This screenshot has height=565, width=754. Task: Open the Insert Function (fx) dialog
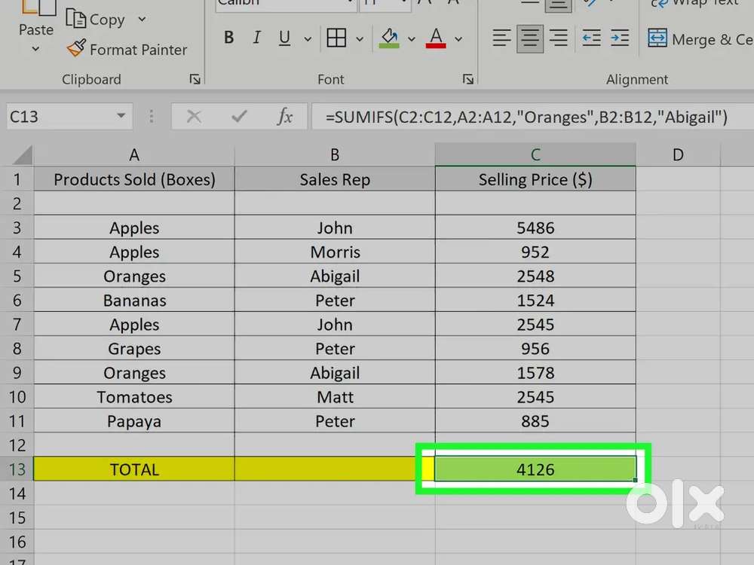pyautogui.click(x=284, y=116)
